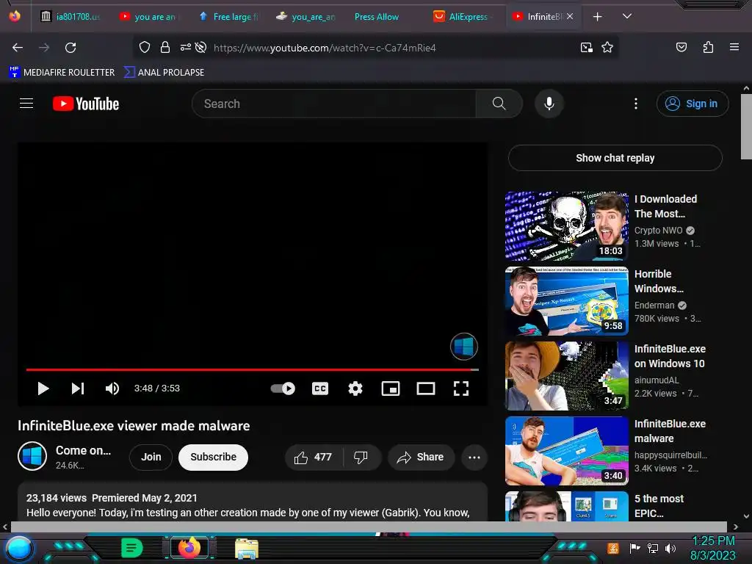Click the YouTube search magnifier button
Screen dimensions: 752x564
pyautogui.click(x=499, y=104)
